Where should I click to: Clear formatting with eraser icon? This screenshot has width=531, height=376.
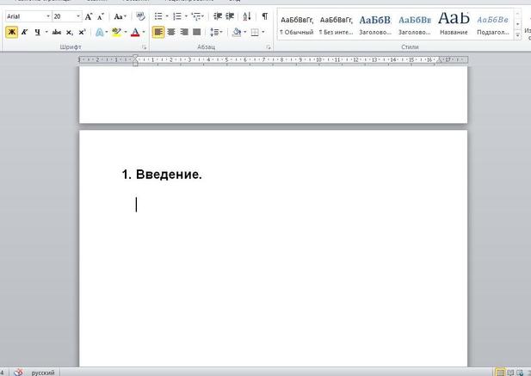click(x=140, y=15)
